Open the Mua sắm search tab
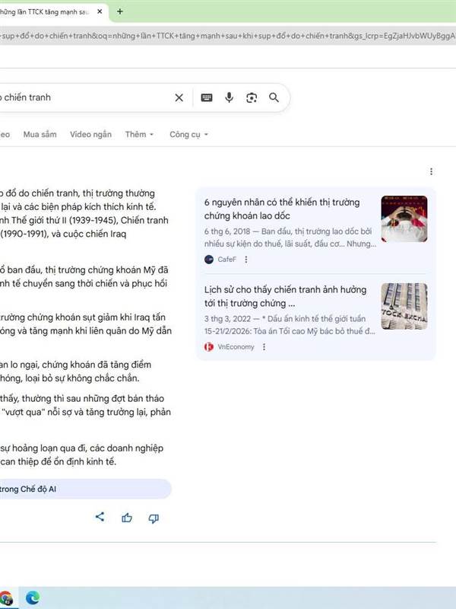This screenshot has height=609, width=456. tap(40, 135)
